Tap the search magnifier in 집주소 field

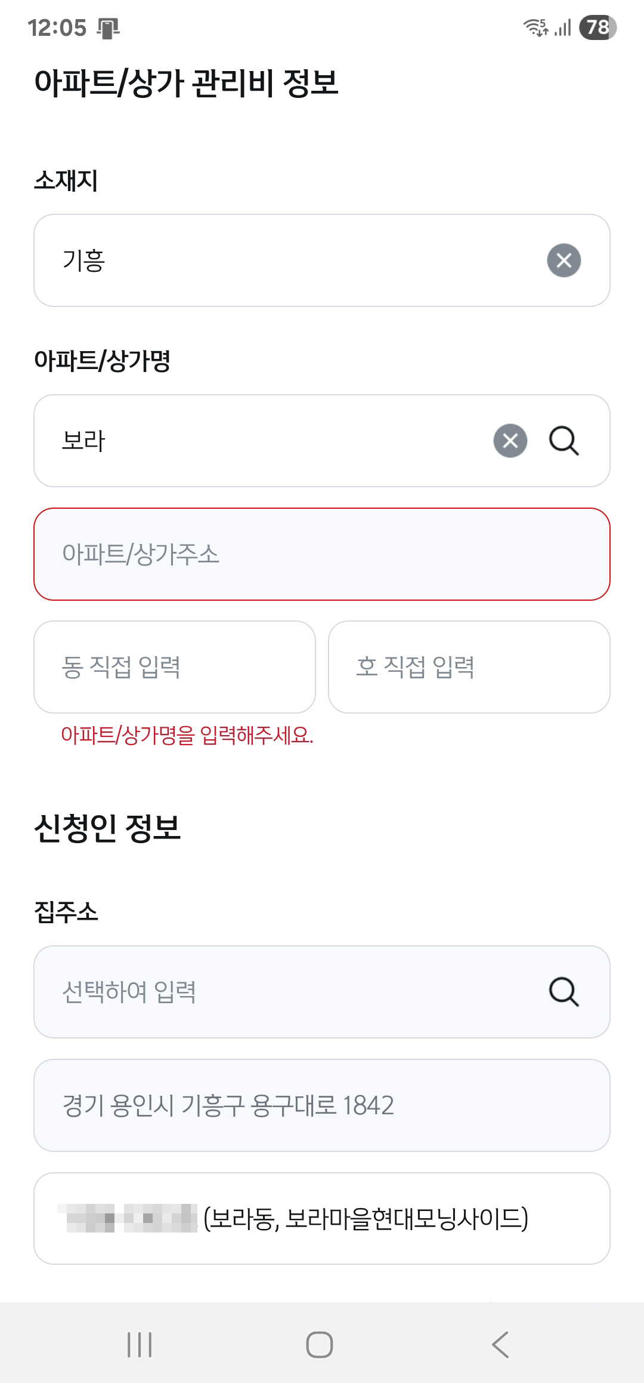pos(563,992)
